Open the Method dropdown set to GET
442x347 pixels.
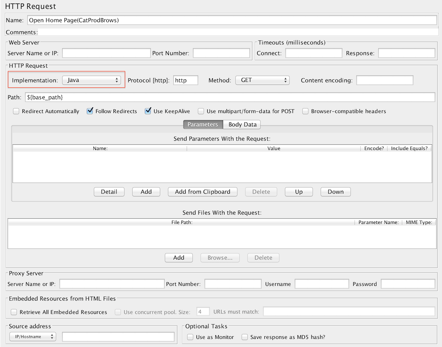coord(262,80)
